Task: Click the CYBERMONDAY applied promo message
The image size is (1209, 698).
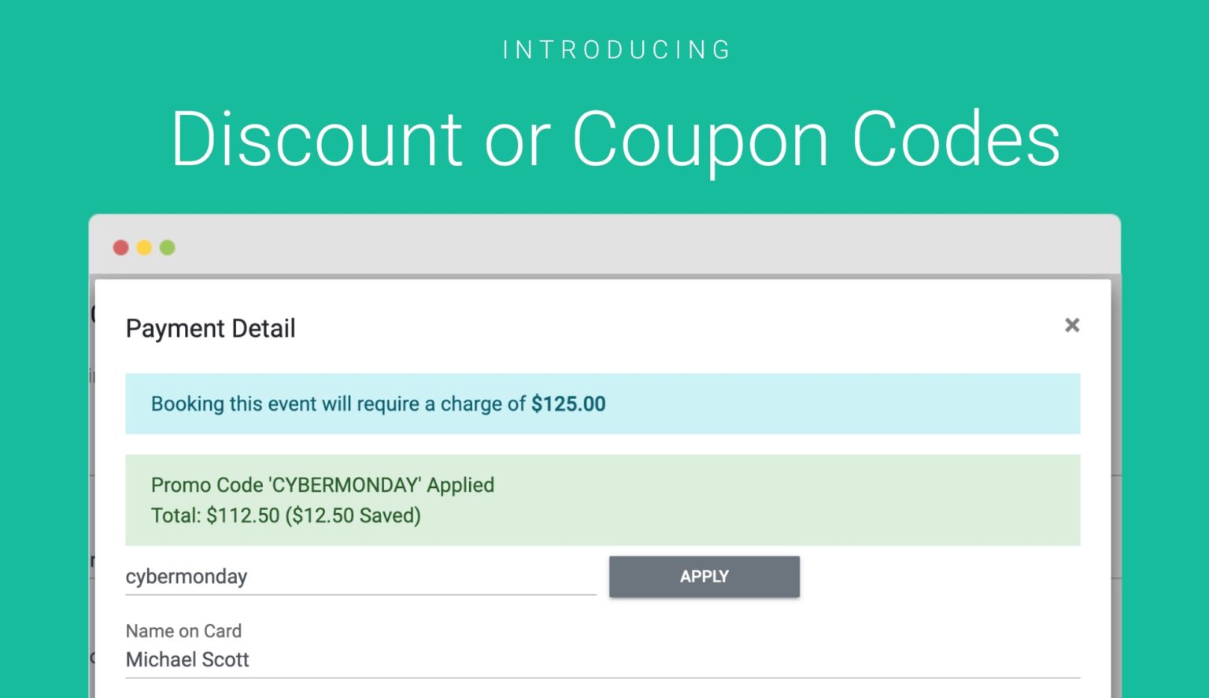Action: [323, 485]
